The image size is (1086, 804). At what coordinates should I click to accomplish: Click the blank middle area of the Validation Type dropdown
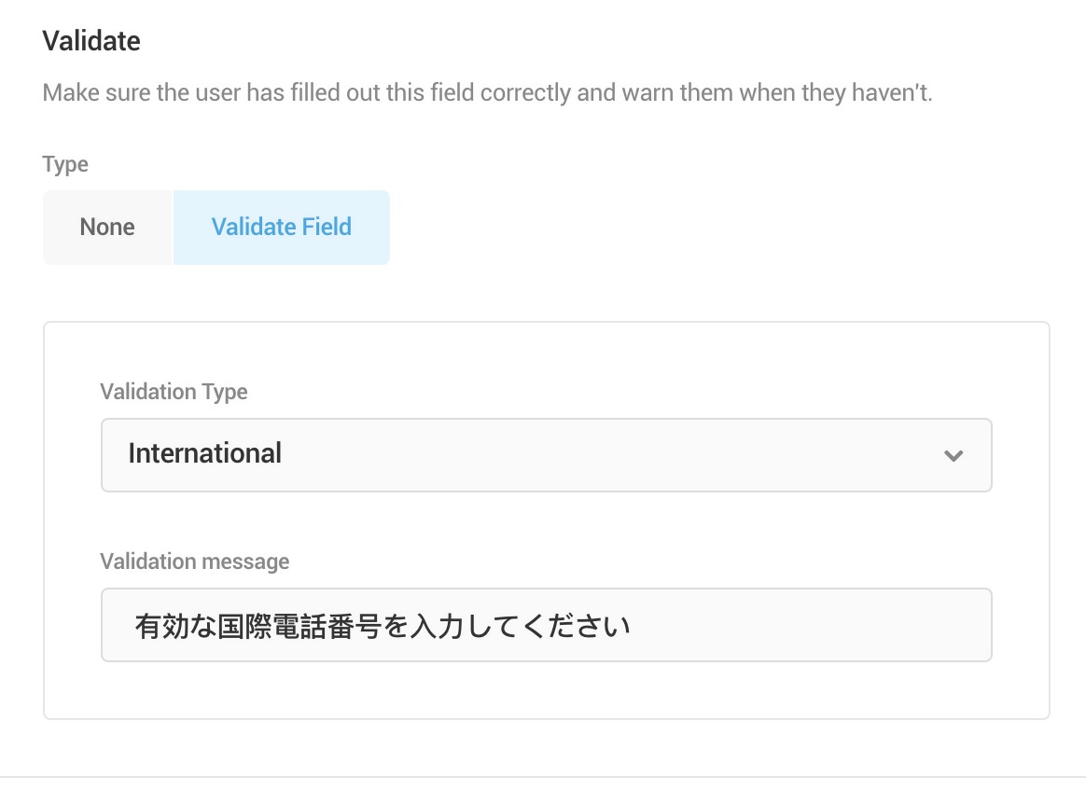(x=606, y=455)
